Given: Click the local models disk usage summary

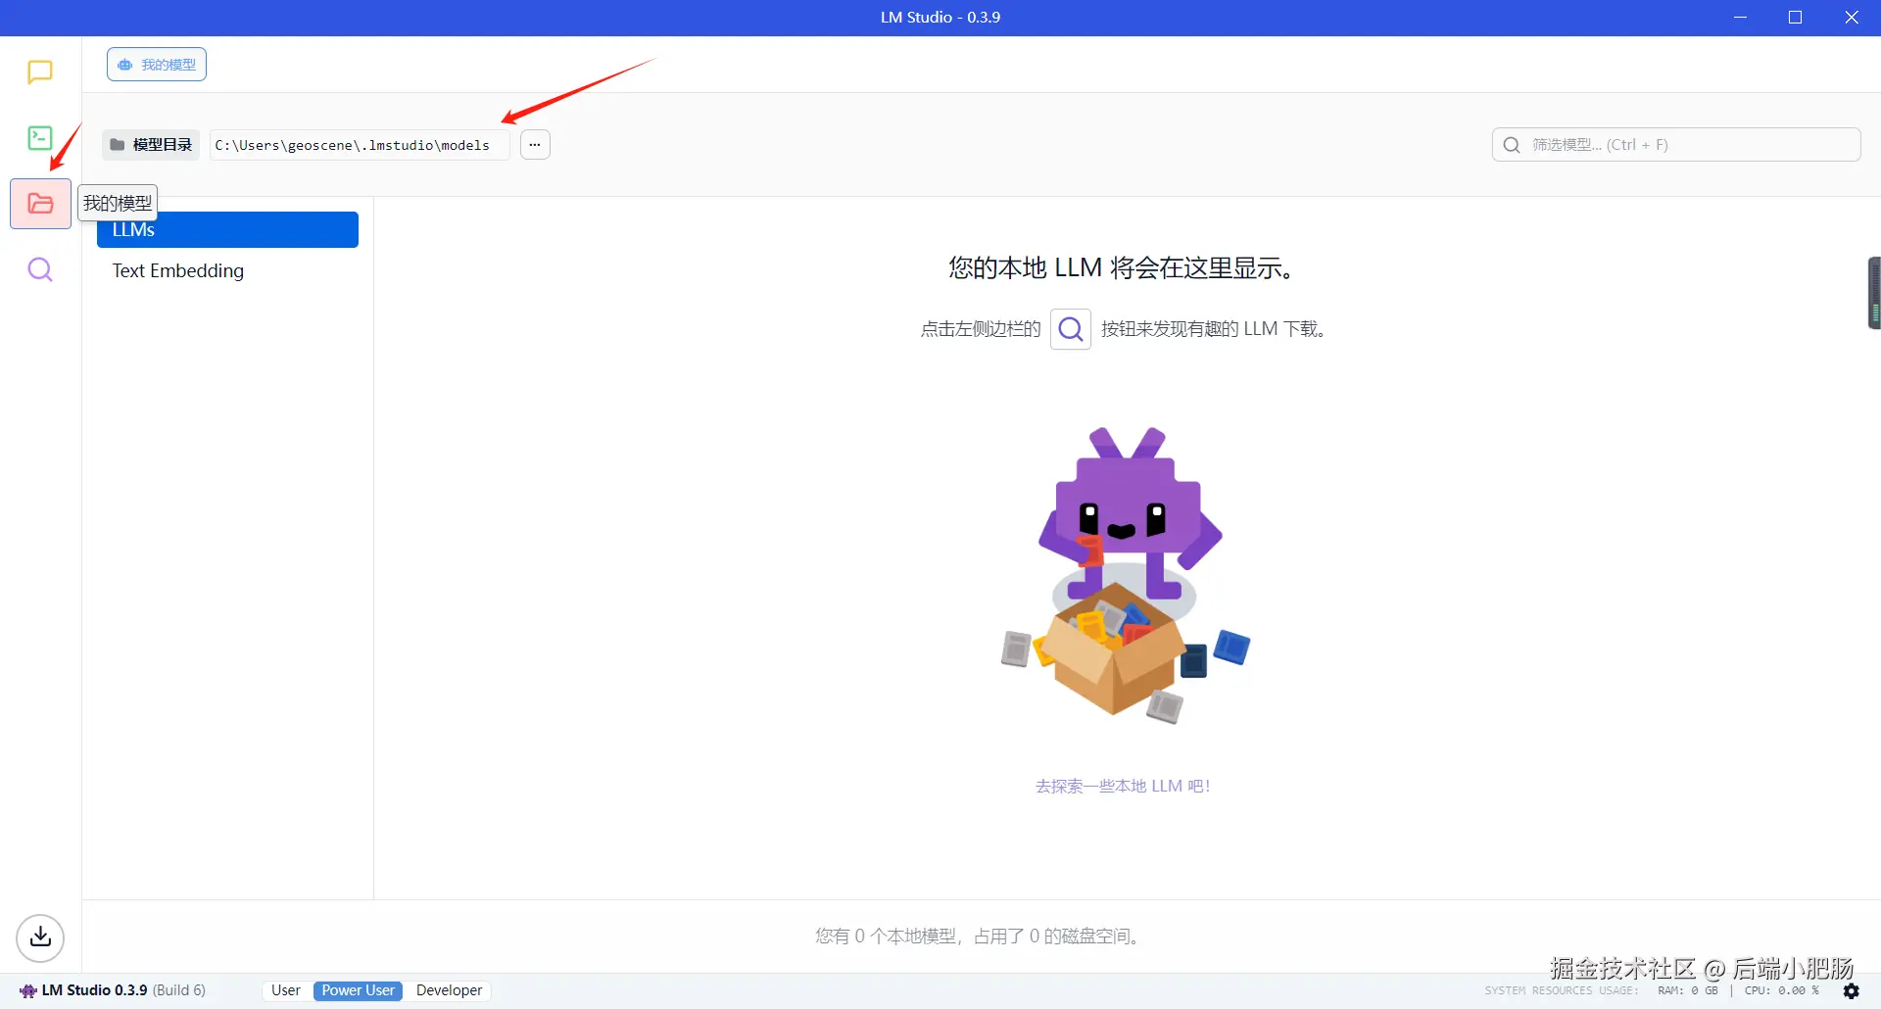Looking at the screenshot, I should pos(981,937).
